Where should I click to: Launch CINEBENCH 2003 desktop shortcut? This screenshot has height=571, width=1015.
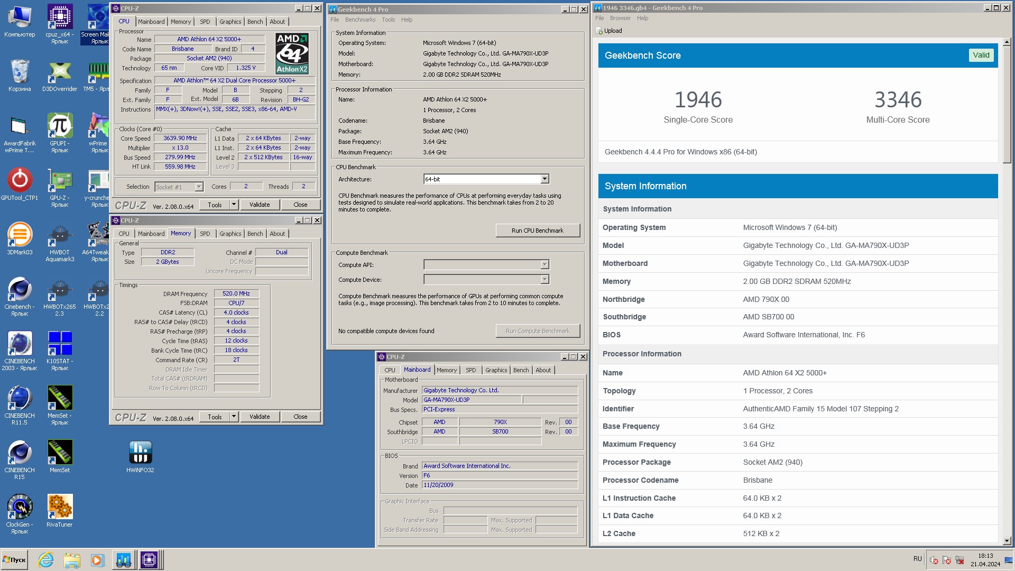point(20,351)
